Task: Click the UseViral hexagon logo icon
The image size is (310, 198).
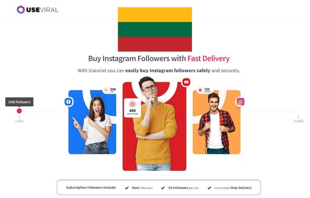Action: (21, 10)
